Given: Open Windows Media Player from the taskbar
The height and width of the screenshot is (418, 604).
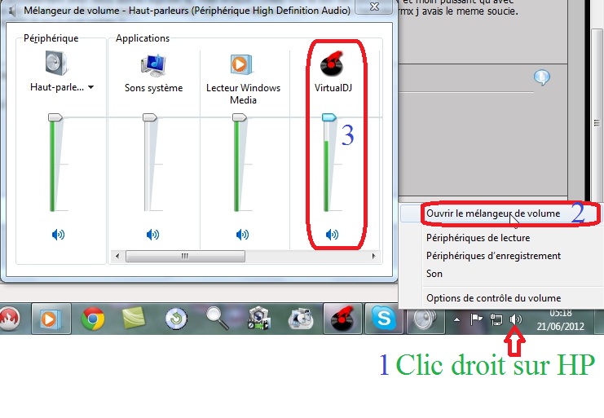Looking at the screenshot, I should (51, 319).
